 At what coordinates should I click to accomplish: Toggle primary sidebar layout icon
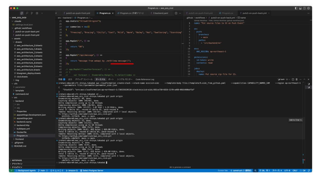296,8
